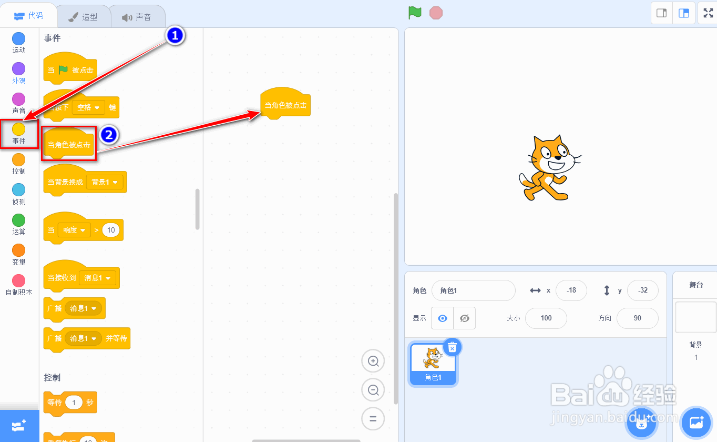Open the 代码 tab

point(28,16)
